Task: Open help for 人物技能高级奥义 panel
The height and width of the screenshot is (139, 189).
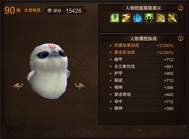Action: click(181, 8)
